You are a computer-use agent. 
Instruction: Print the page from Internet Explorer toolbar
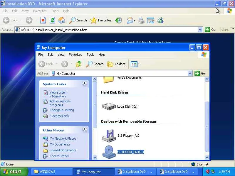coord(141,20)
